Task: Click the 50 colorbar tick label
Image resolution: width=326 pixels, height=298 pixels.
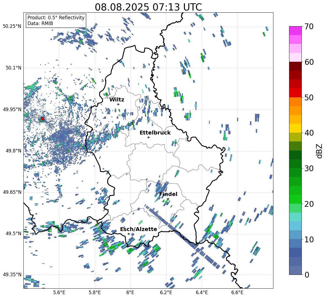Action: 309,97
